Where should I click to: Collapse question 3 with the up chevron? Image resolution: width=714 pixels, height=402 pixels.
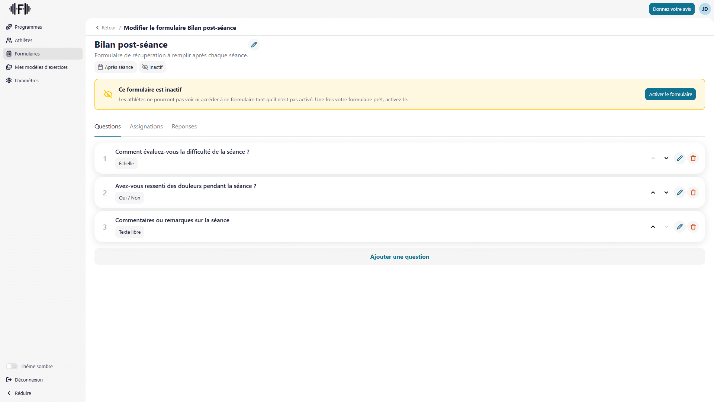653,227
